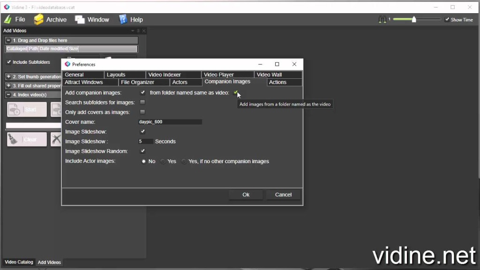480x270 pixels.
Task: Open the File menu
Action: pos(15,20)
